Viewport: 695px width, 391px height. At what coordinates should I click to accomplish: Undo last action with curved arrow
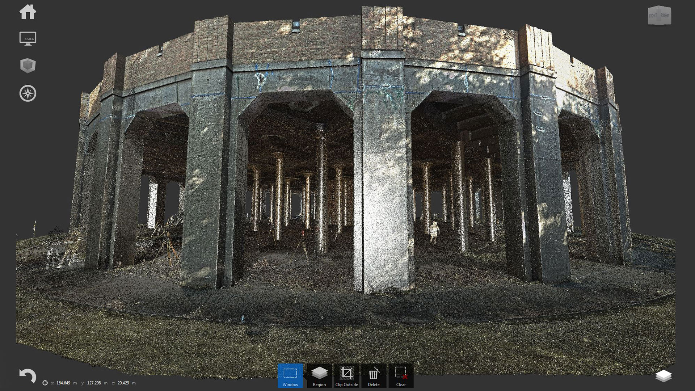[28, 376]
